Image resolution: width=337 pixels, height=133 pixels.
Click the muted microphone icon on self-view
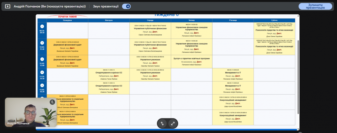point(52,102)
